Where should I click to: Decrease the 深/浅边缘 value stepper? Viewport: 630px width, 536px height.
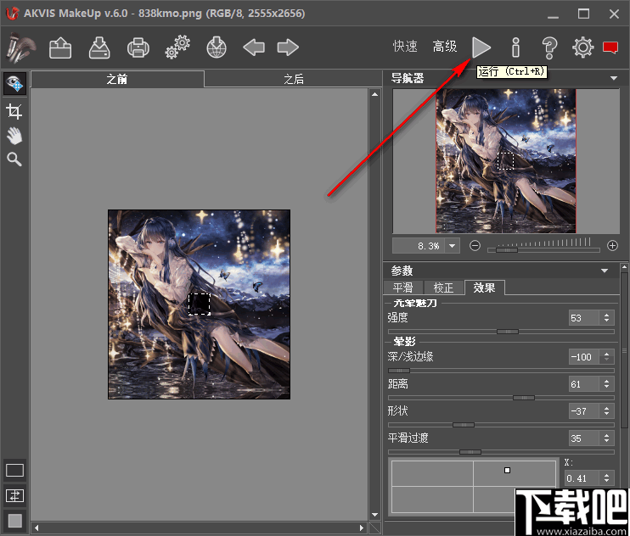click(x=607, y=360)
